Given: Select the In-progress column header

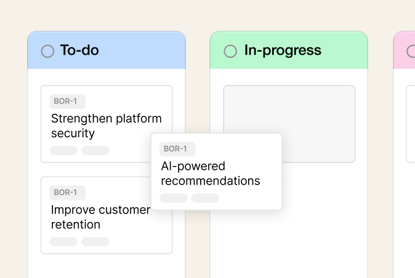Looking at the screenshot, I should pyautogui.click(x=289, y=50).
